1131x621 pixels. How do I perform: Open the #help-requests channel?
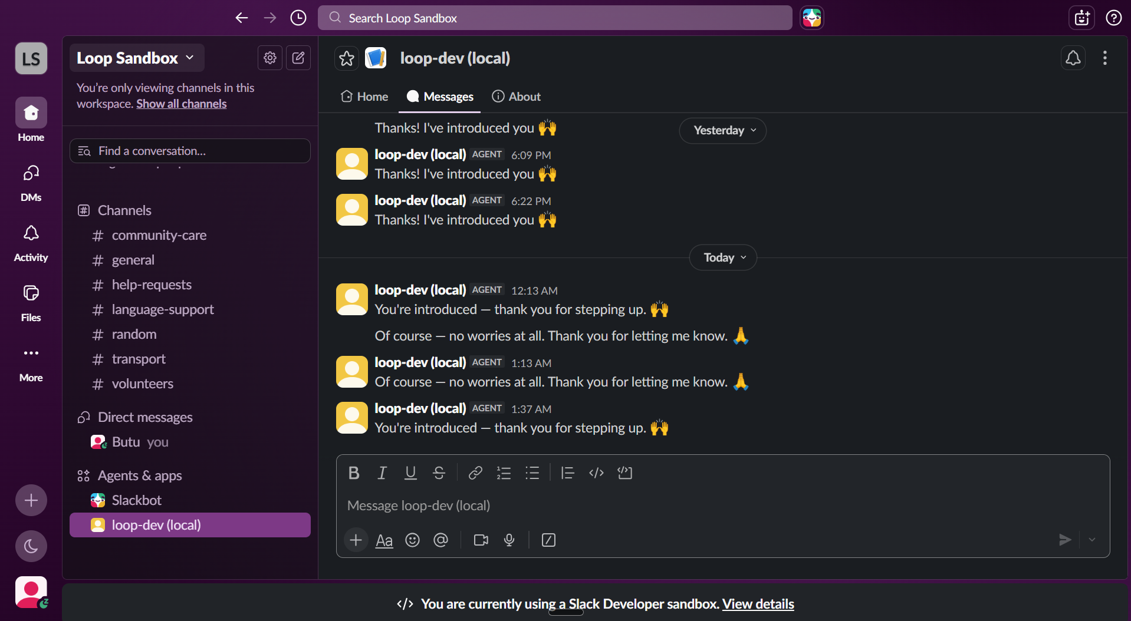[190, 285]
